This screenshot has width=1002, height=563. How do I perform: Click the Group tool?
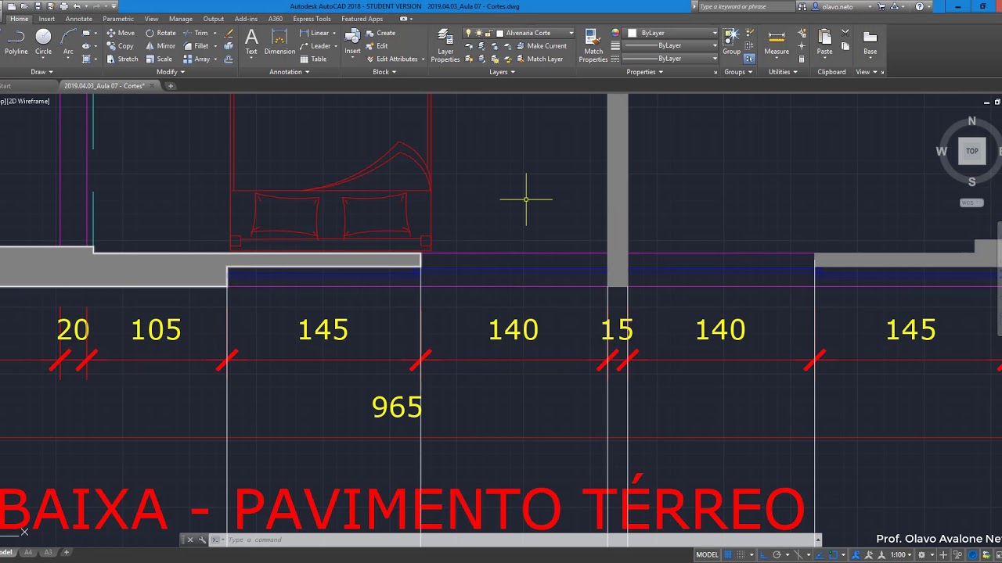(x=731, y=42)
